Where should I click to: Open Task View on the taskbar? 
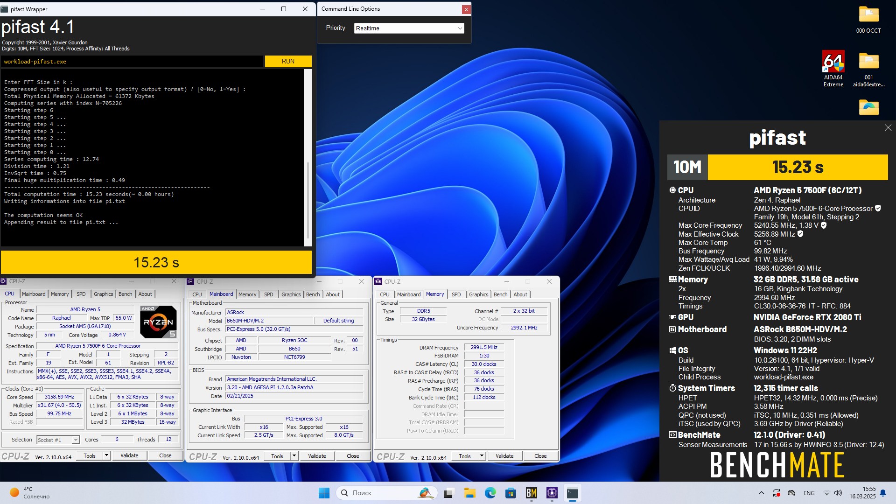tap(448, 493)
